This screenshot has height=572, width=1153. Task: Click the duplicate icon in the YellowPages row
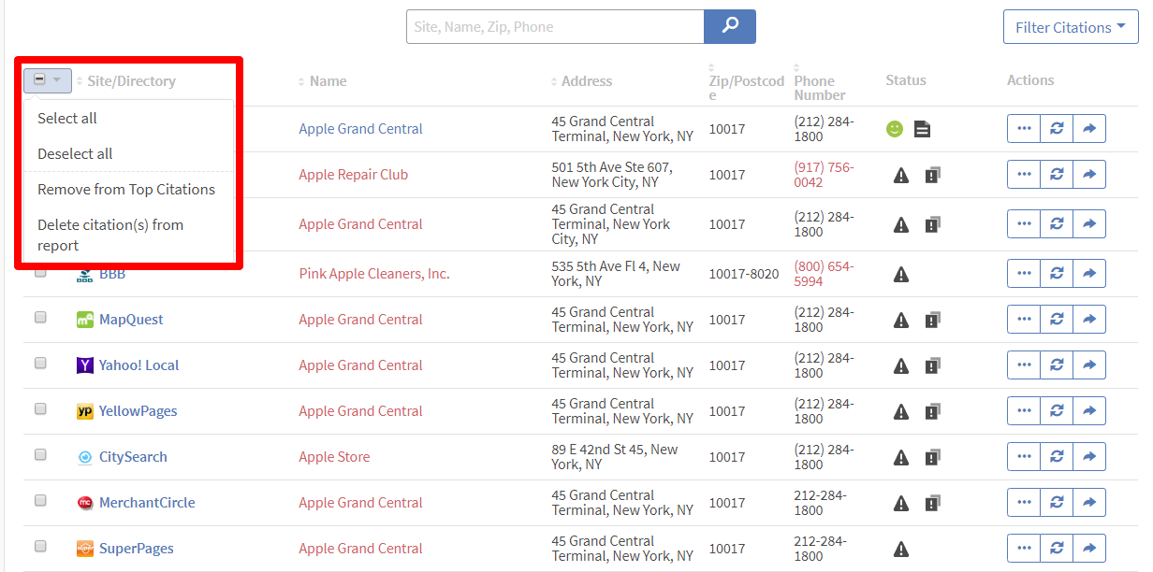pos(932,411)
